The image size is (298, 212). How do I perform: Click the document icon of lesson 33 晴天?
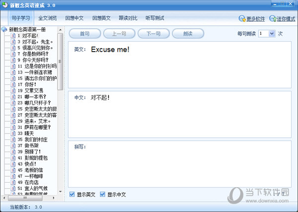click(x=13, y=133)
